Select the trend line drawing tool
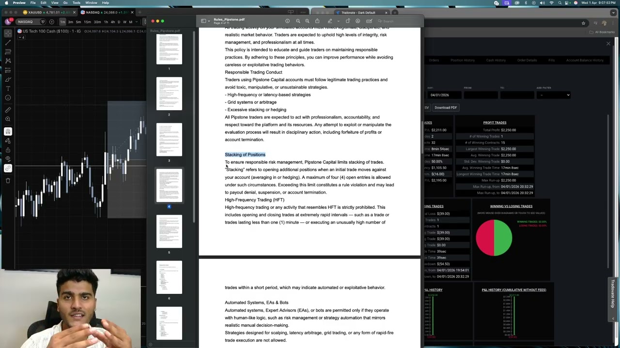620x348 pixels. tap(8, 42)
